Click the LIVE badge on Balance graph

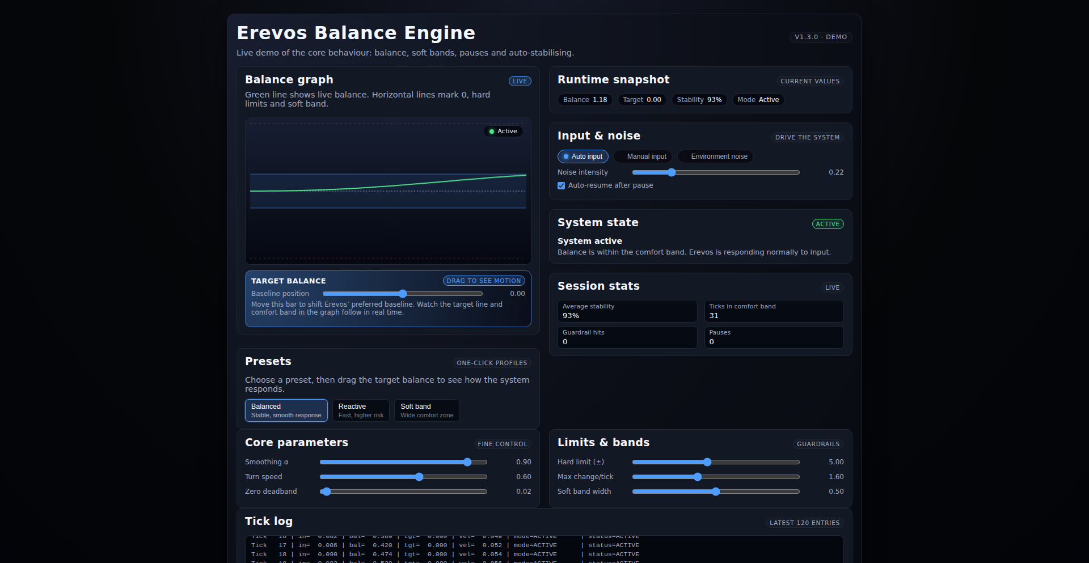(520, 81)
